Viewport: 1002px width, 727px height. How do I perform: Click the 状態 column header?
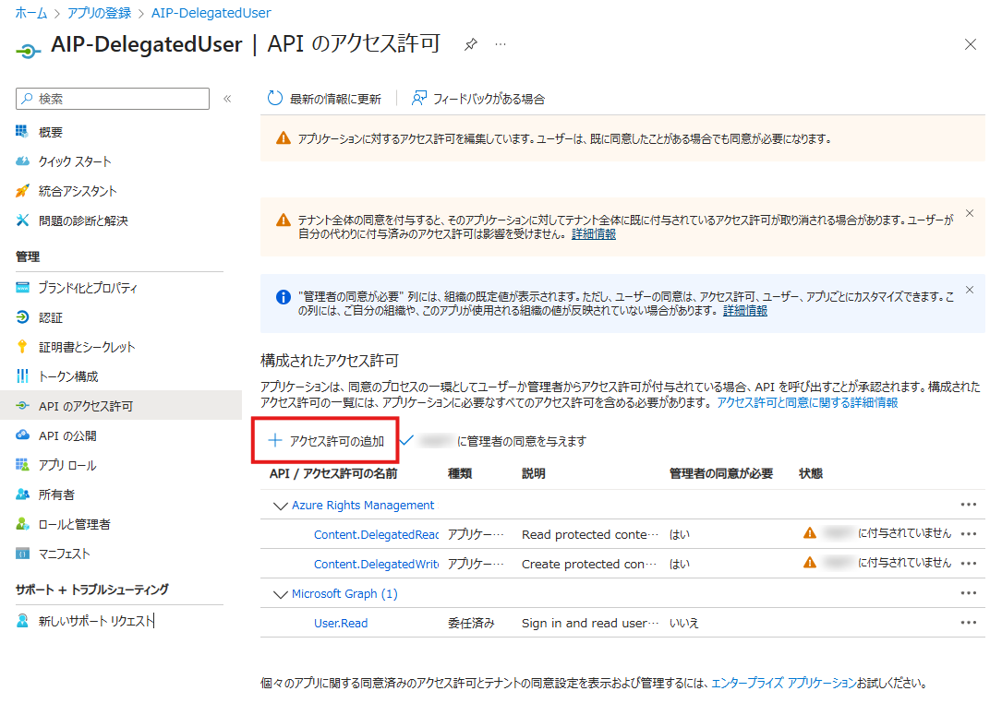point(811,473)
